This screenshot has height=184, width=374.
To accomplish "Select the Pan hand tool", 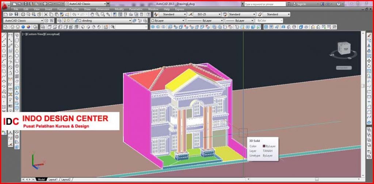I will click(92, 14).
